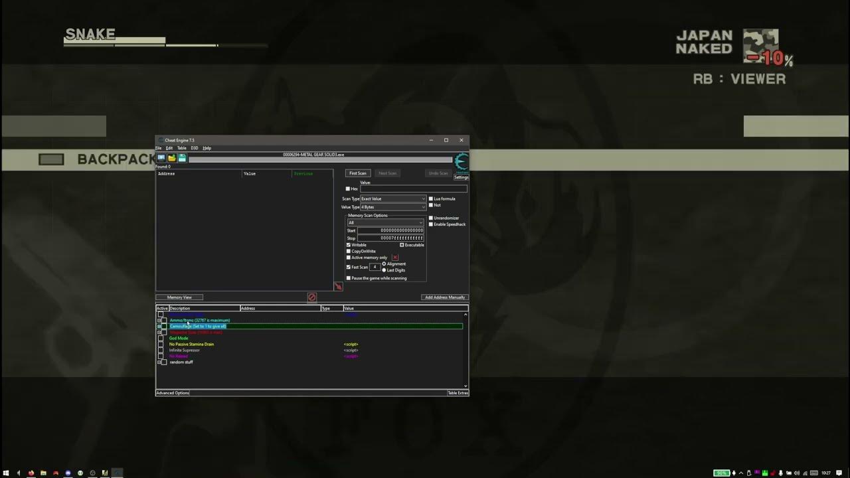The width and height of the screenshot is (850, 478).
Task: Open Settings below the logo
Action: [x=461, y=177]
